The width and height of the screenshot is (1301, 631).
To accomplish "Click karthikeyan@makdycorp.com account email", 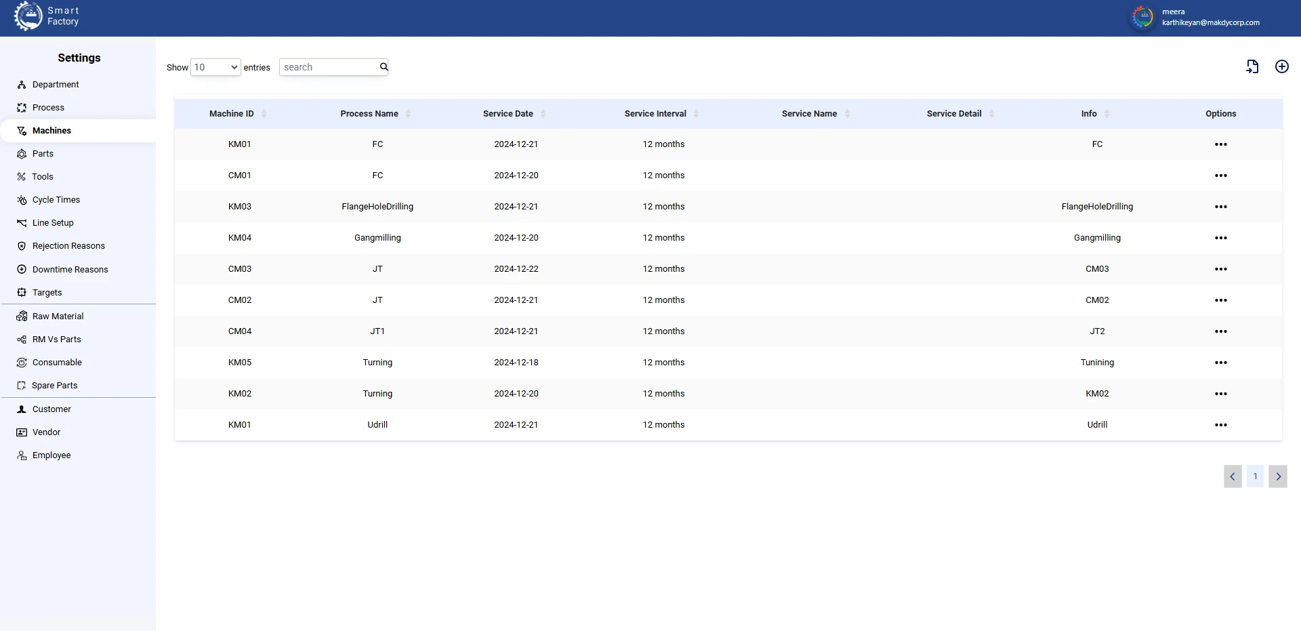I will click(x=1211, y=22).
